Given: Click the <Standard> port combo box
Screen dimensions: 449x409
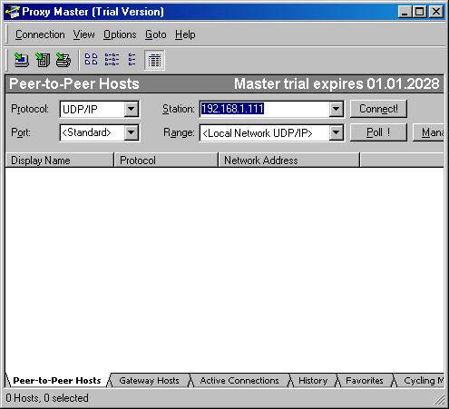Looking at the screenshot, I should point(100,132).
